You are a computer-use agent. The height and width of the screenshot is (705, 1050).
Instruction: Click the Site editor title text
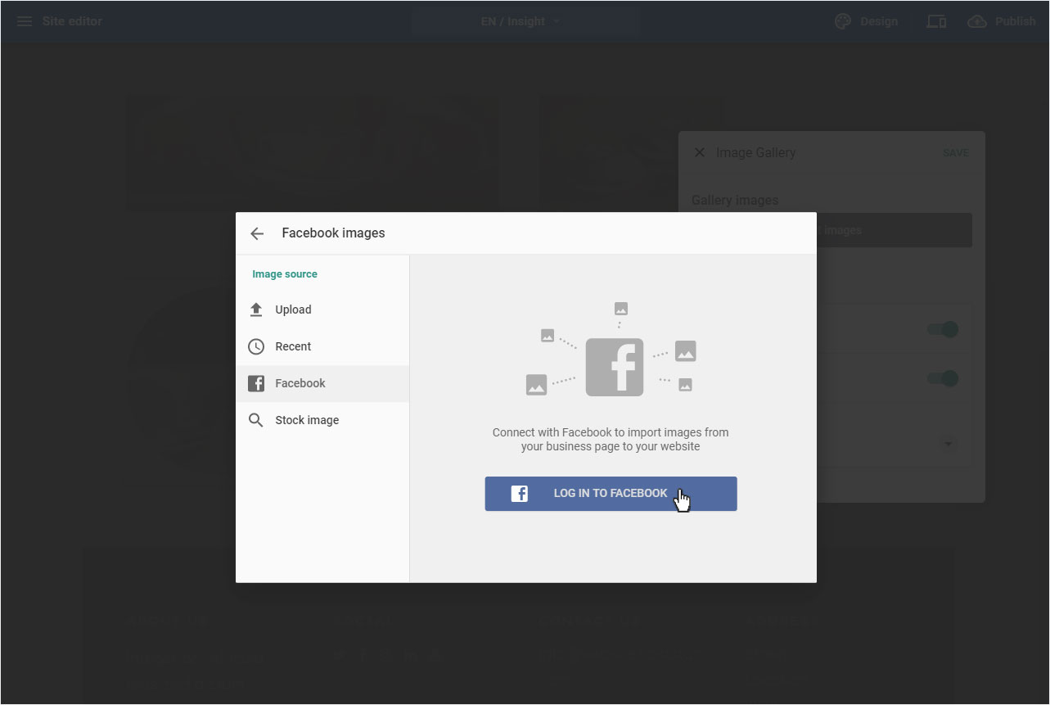click(x=72, y=21)
